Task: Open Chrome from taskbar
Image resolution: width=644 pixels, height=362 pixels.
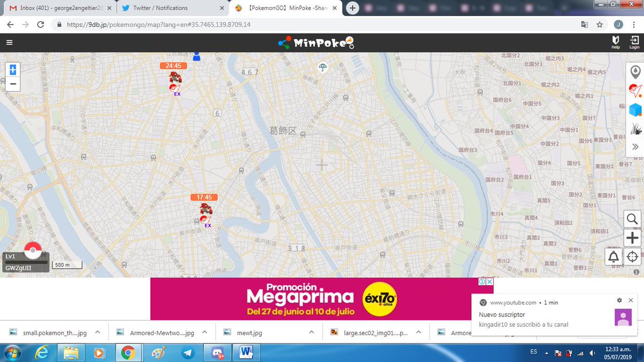Action: (128, 352)
